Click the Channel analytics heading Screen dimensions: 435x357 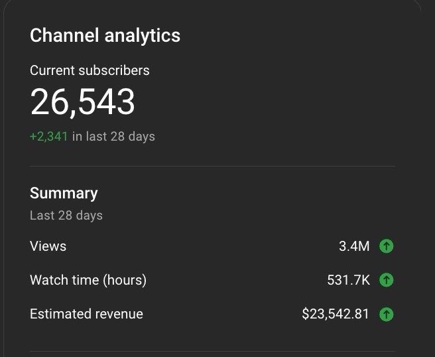click(x=105, y=36)
